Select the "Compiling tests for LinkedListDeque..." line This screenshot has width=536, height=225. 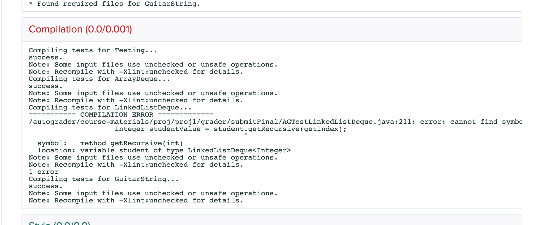pyautogui.click(x=110, y=108)
